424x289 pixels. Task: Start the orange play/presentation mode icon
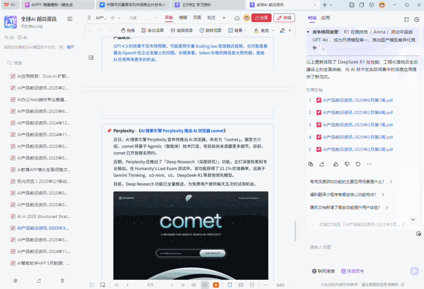(x=216, y=285)
